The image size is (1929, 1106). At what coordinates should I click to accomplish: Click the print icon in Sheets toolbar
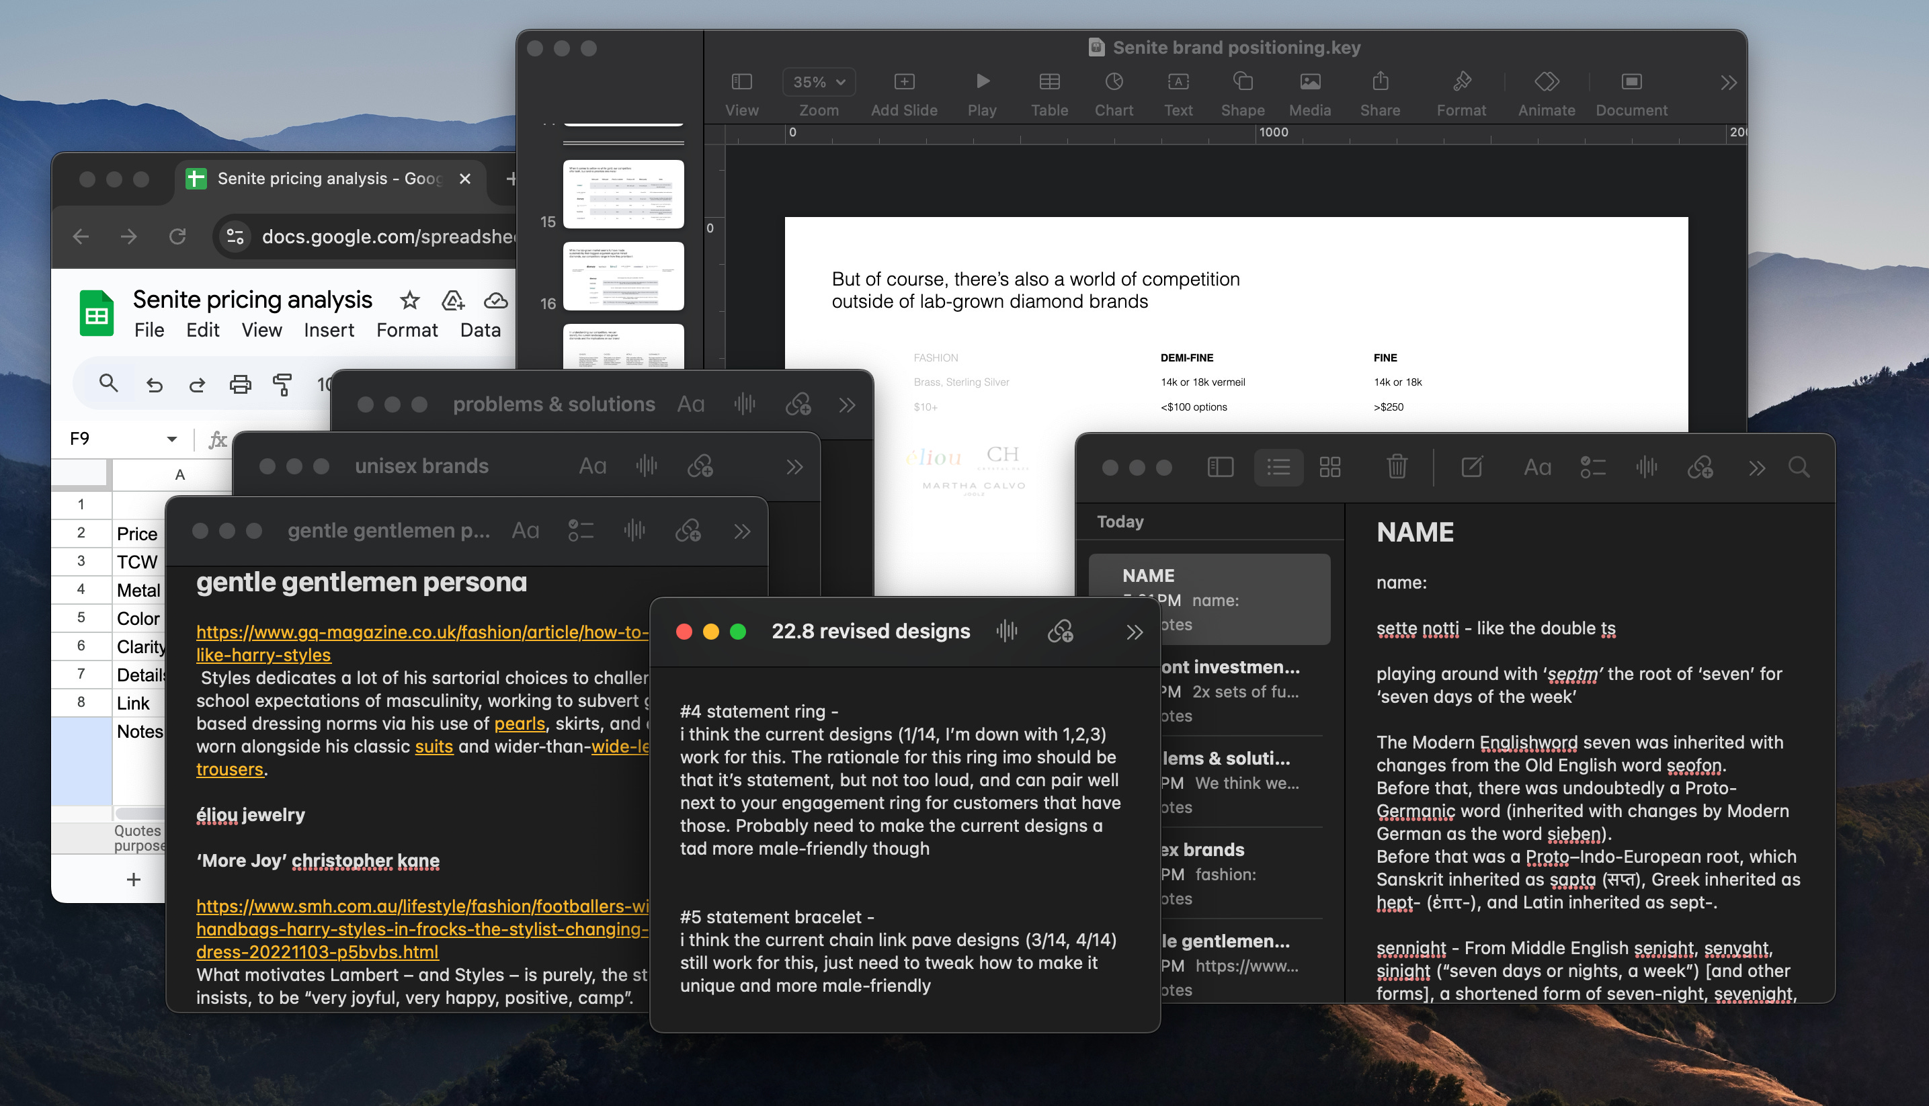(x=240, y=384)
